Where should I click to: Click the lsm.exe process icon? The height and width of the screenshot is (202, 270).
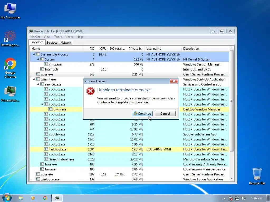[42, 169]
